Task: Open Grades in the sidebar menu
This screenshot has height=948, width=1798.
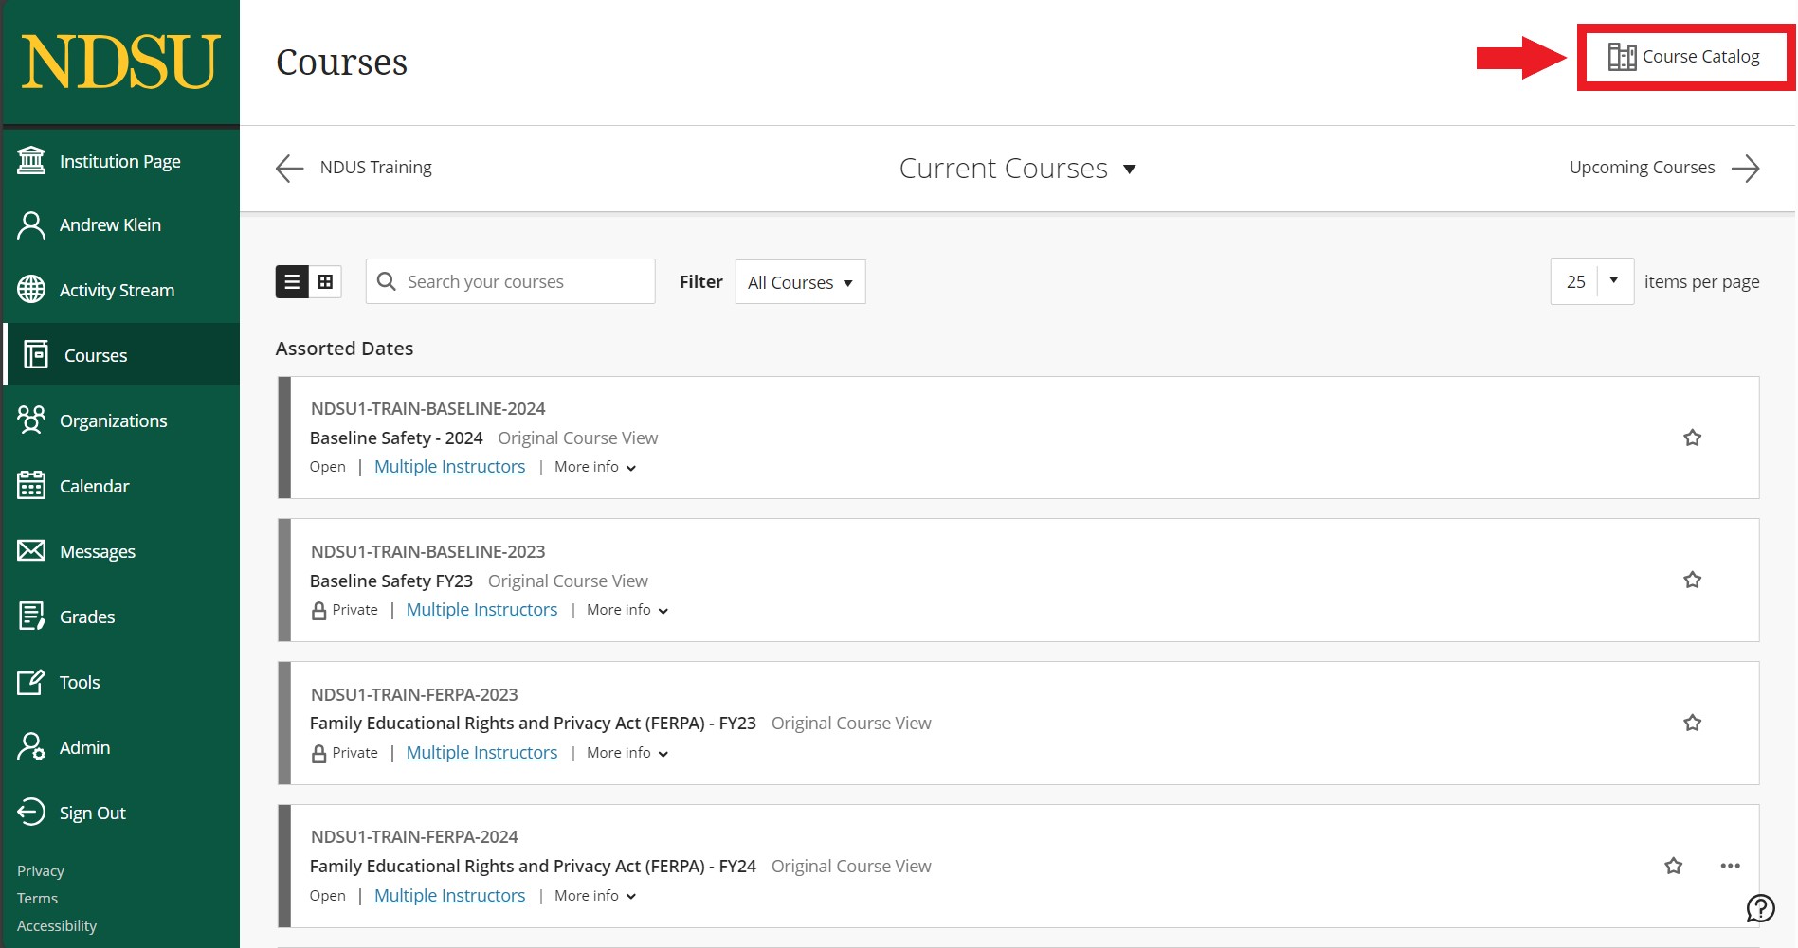Action: [x=86, y=617]
